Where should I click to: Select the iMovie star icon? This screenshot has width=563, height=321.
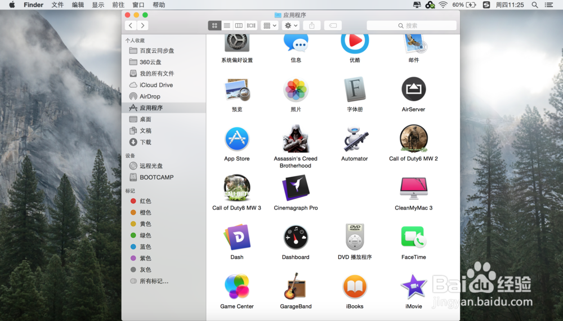pos(414,286)
